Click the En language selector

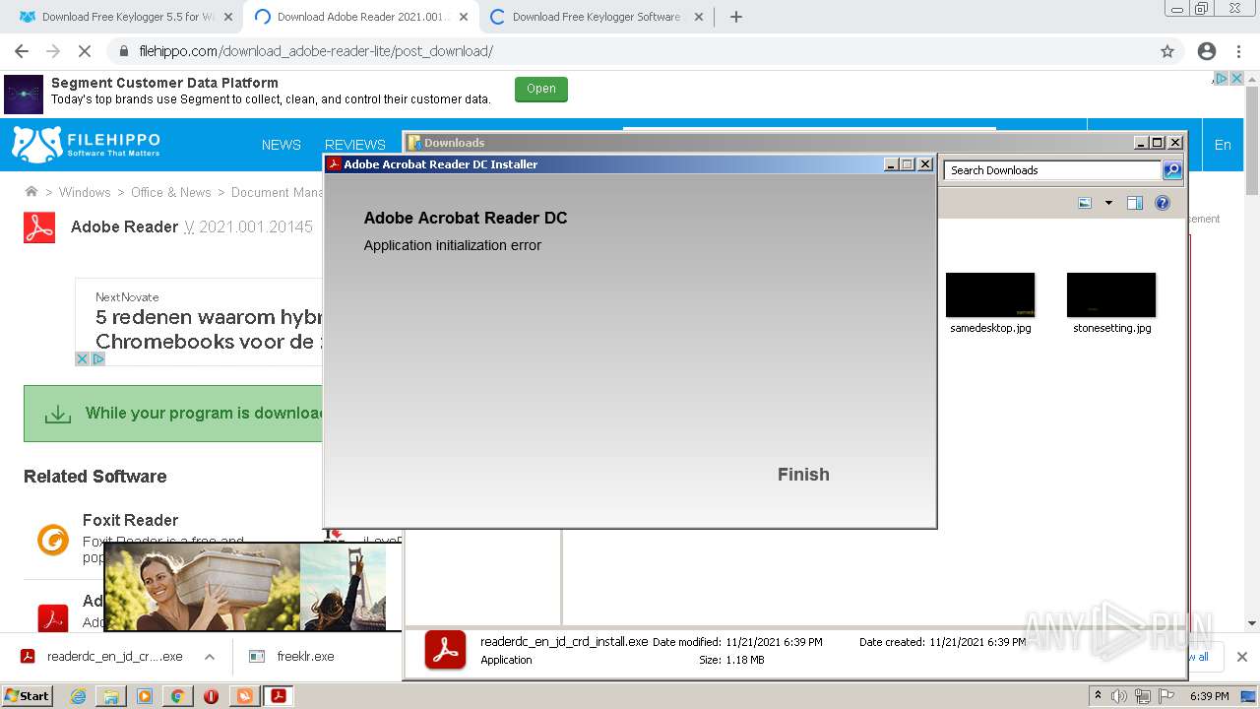tap(1223, 145)
